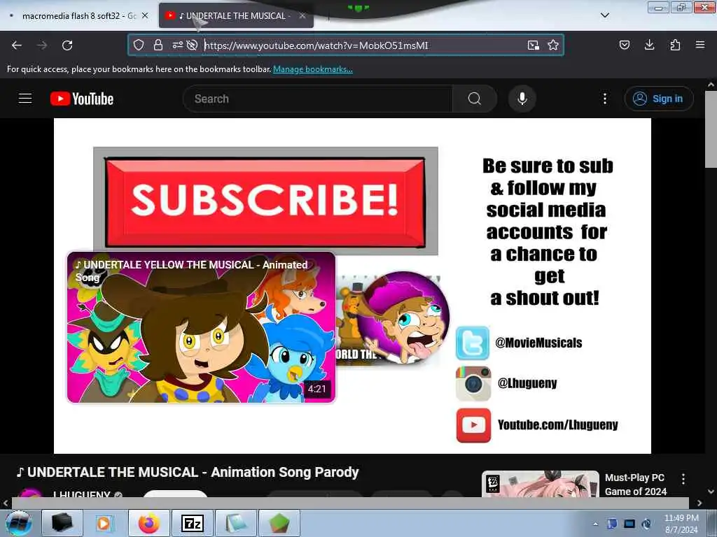This screenshot has height=537, width=717.
Task: Open Undertale Yellow The Musical suggested video
Action: (201, 327)
